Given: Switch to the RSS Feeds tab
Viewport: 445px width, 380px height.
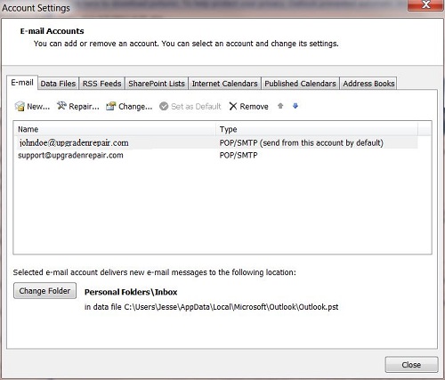Looking at the screenshot, I should 101,84.
